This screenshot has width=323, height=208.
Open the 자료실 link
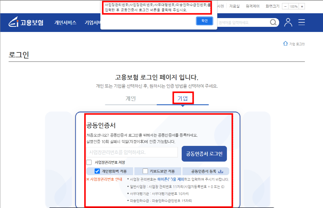[234, 6]
